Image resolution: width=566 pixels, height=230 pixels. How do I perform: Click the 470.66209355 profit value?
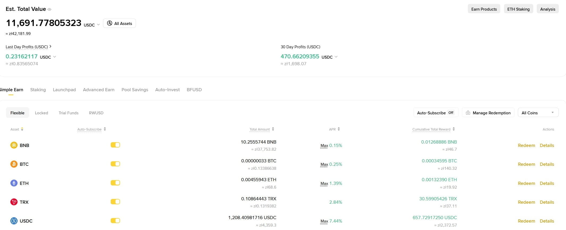pos(300,57)
